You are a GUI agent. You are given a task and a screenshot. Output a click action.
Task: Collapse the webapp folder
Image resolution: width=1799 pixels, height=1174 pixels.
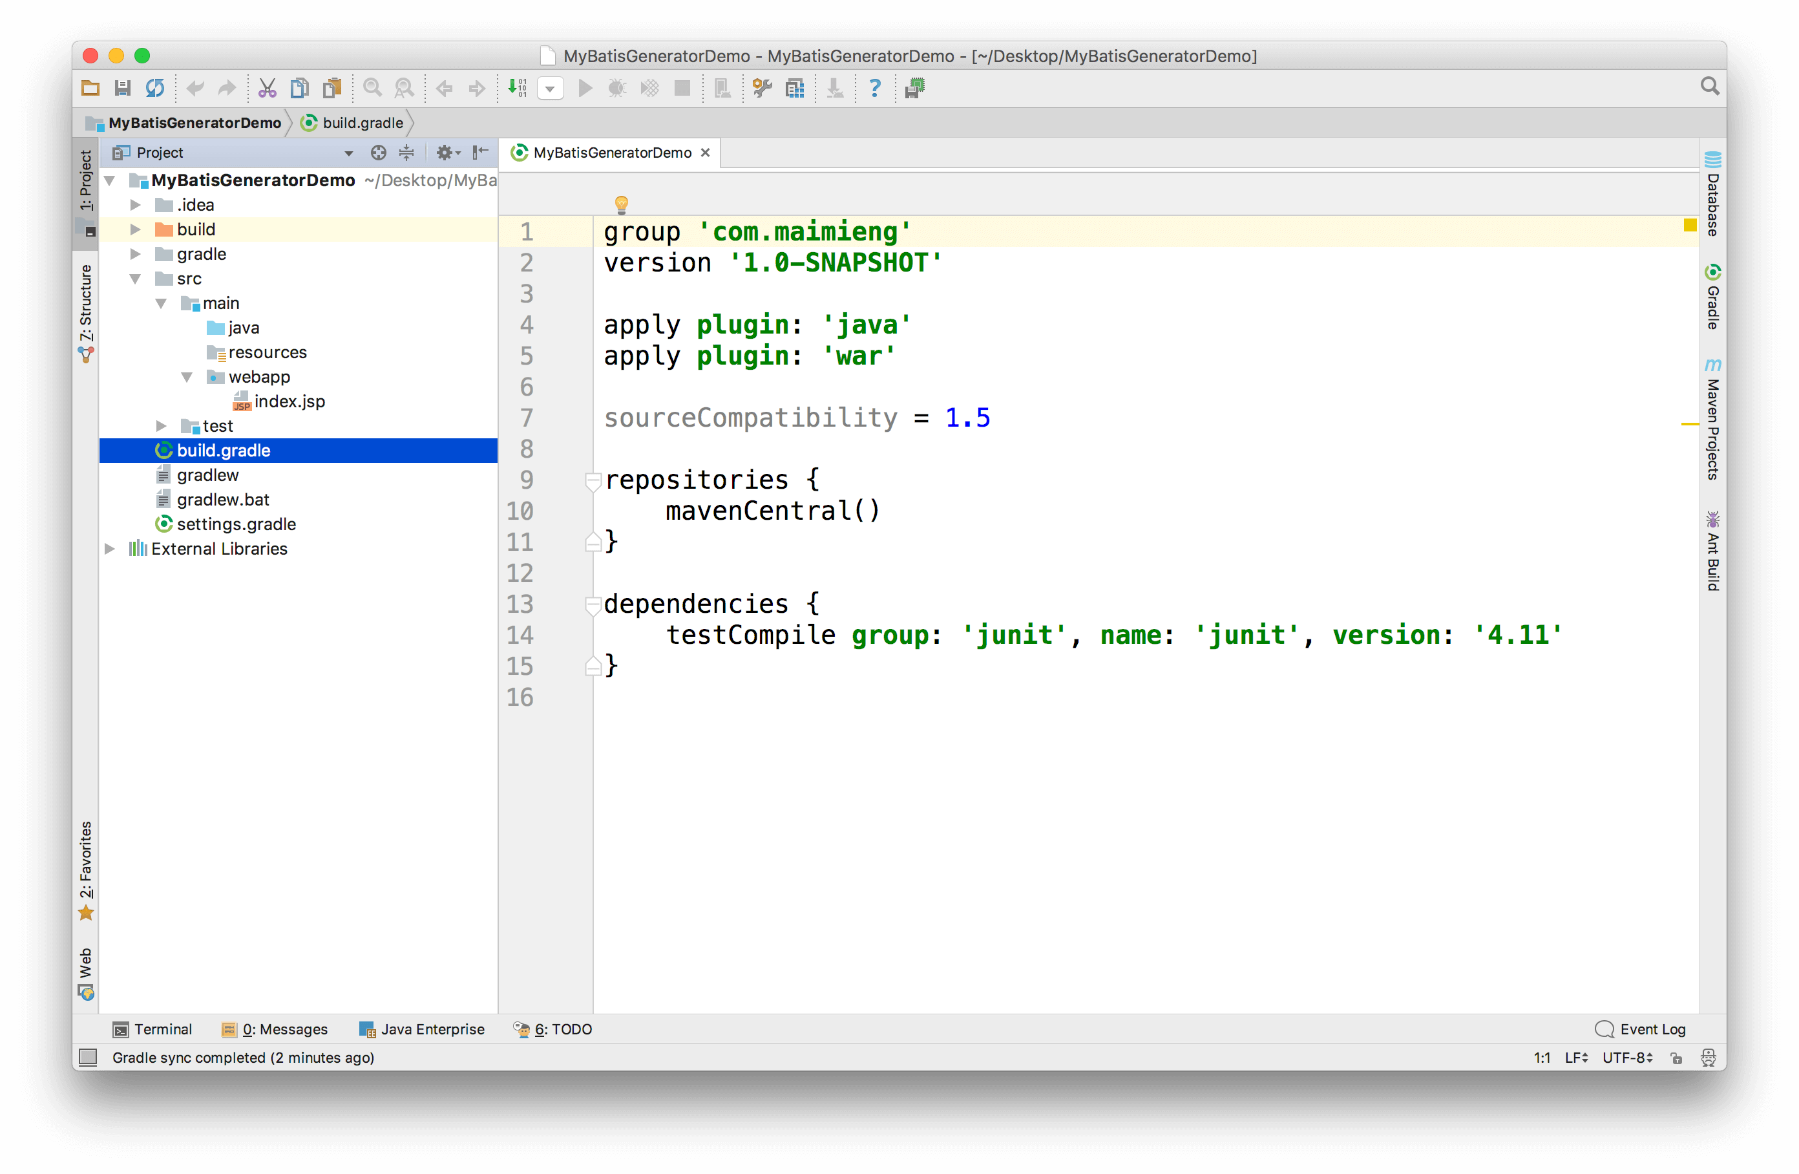coord(187,377)
